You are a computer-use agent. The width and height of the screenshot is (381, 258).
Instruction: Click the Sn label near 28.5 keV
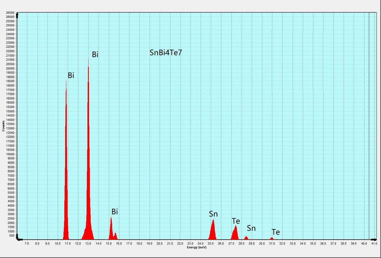pyautogui.click(x=251, y=228)
